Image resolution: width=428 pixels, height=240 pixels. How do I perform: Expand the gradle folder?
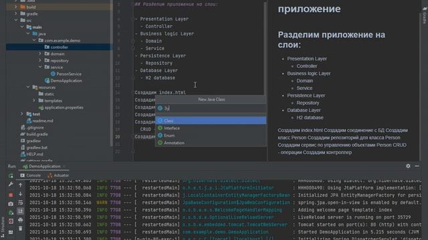click(x=15, y=13)
